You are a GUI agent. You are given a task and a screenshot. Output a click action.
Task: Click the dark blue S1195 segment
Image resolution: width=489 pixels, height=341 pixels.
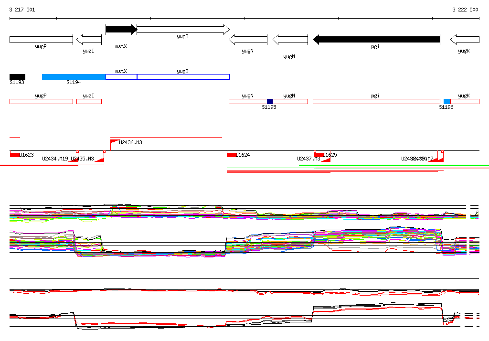(270, 101)
